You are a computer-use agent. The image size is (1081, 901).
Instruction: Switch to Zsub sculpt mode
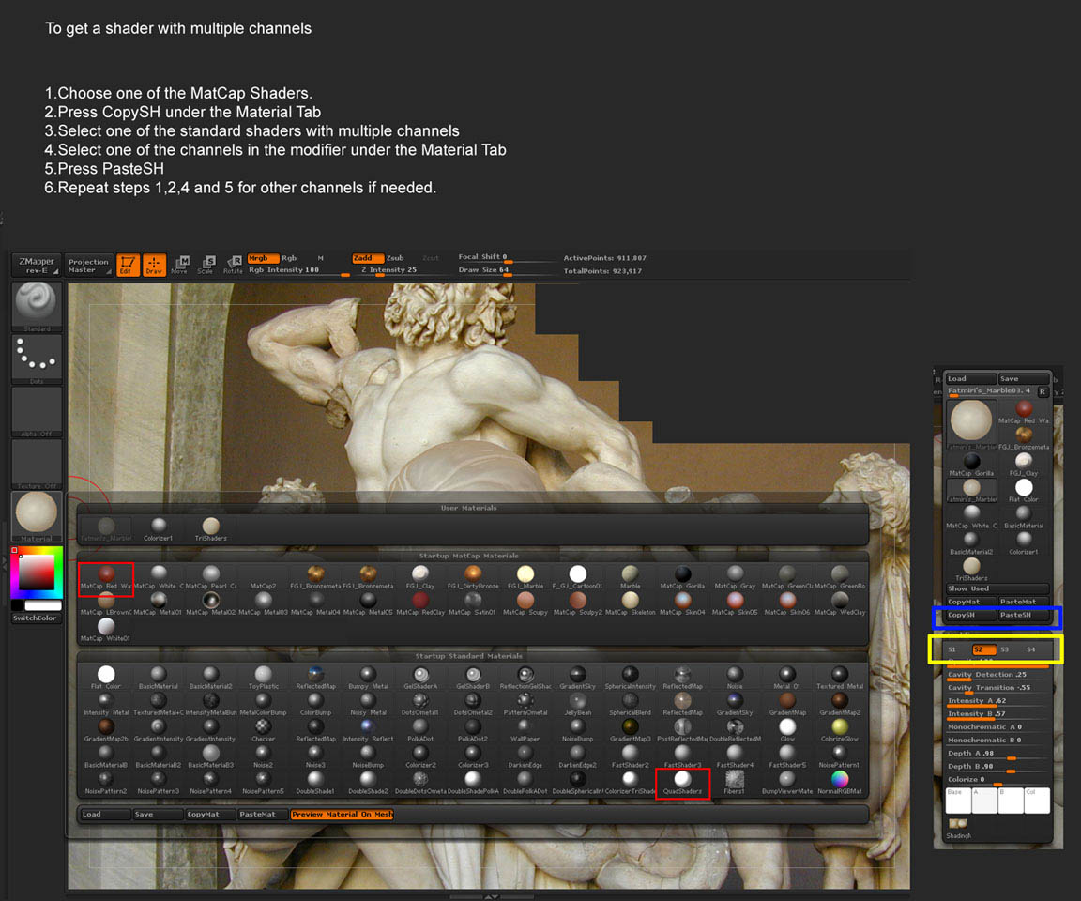point(395,258)
